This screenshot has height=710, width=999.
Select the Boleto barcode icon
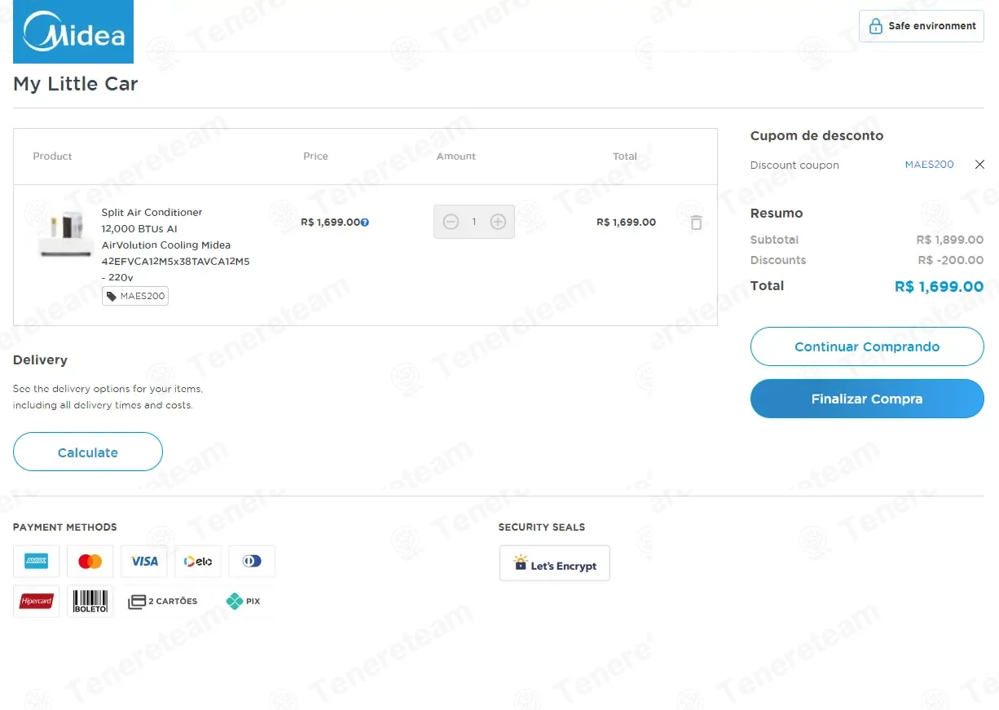(x=90, y=602)
